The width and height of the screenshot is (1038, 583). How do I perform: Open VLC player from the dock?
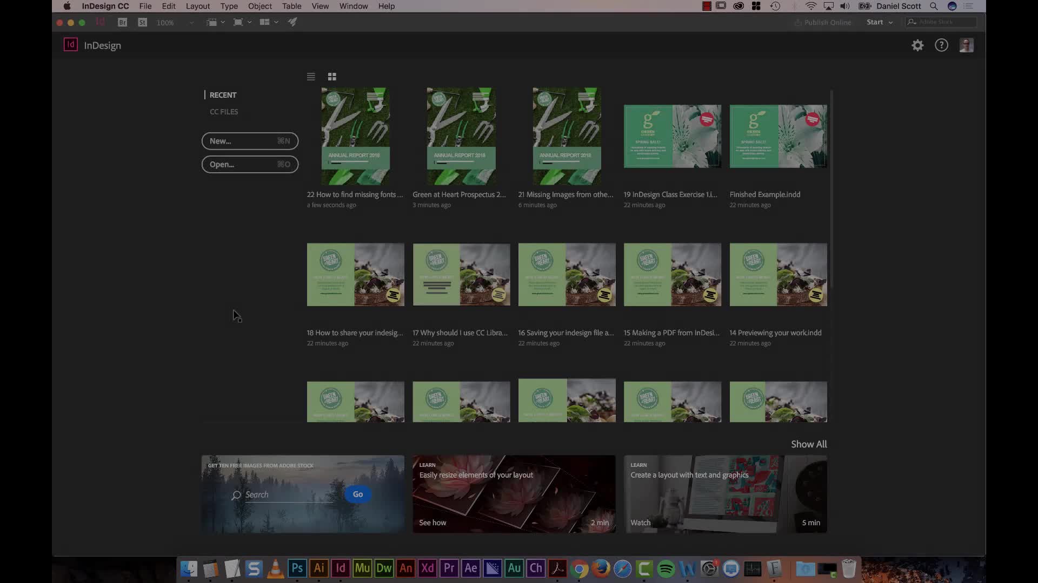[275, 568]
